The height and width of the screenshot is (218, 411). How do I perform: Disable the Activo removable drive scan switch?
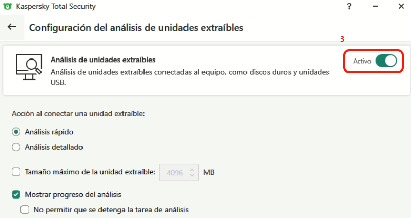[386, 61]
